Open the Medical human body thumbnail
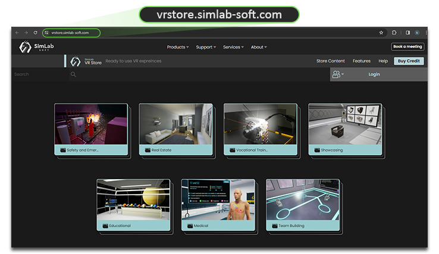Image resolution: width=439 pixels, height=254 pixels. coord(218,200)
